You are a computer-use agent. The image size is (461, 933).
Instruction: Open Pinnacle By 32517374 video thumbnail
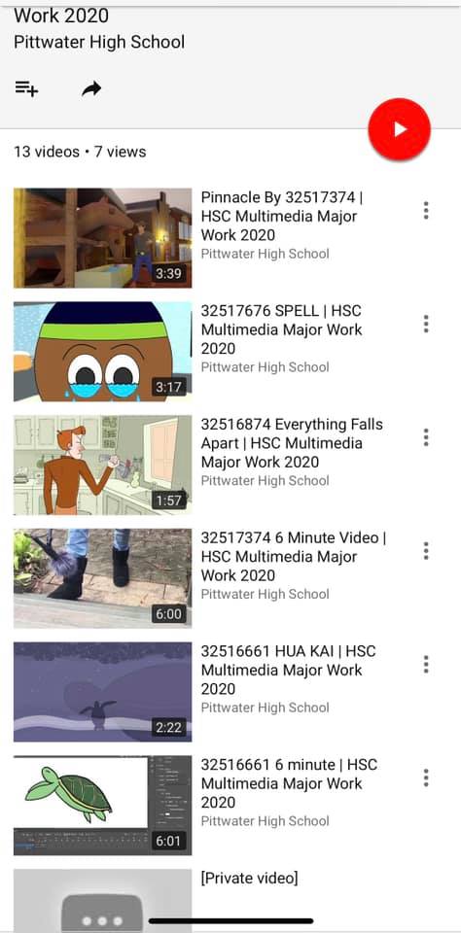[x=102, y=238]
